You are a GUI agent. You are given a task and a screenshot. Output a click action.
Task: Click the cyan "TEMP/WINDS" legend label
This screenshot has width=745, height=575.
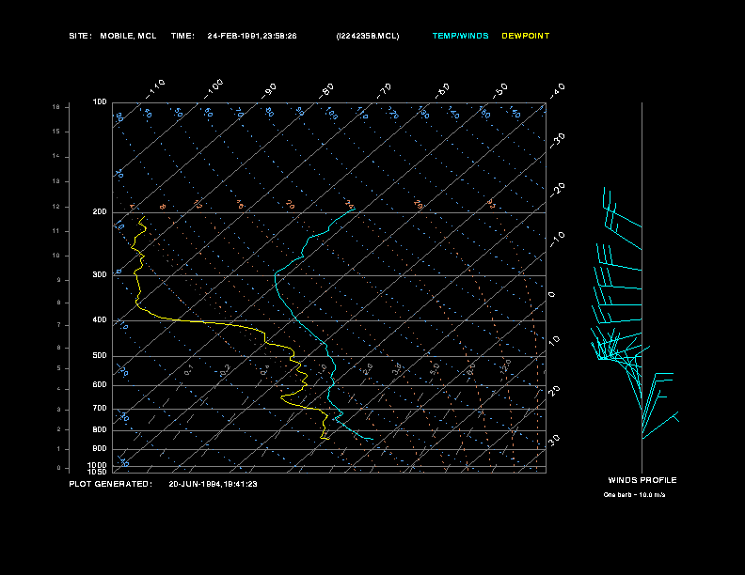460,36
